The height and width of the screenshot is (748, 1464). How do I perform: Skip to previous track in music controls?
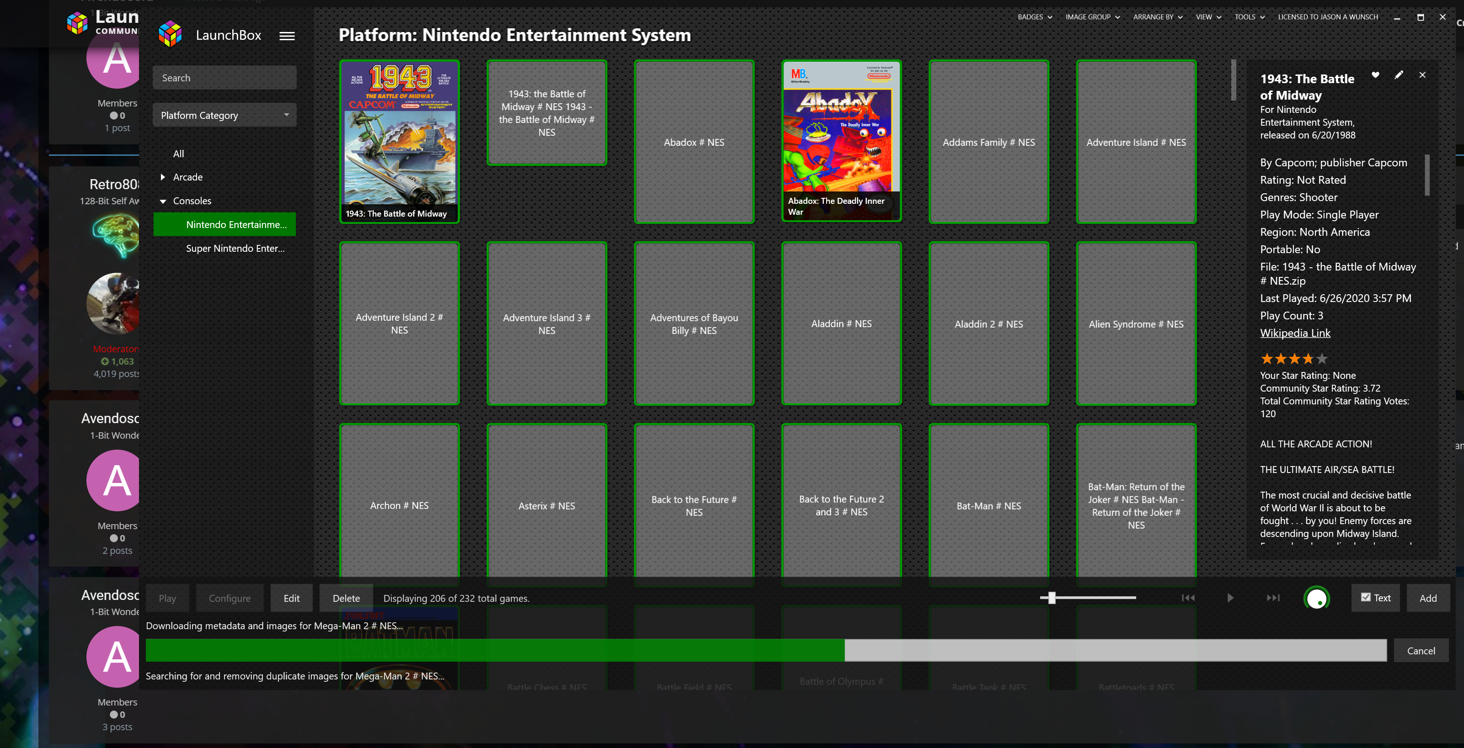[1188, 598]
